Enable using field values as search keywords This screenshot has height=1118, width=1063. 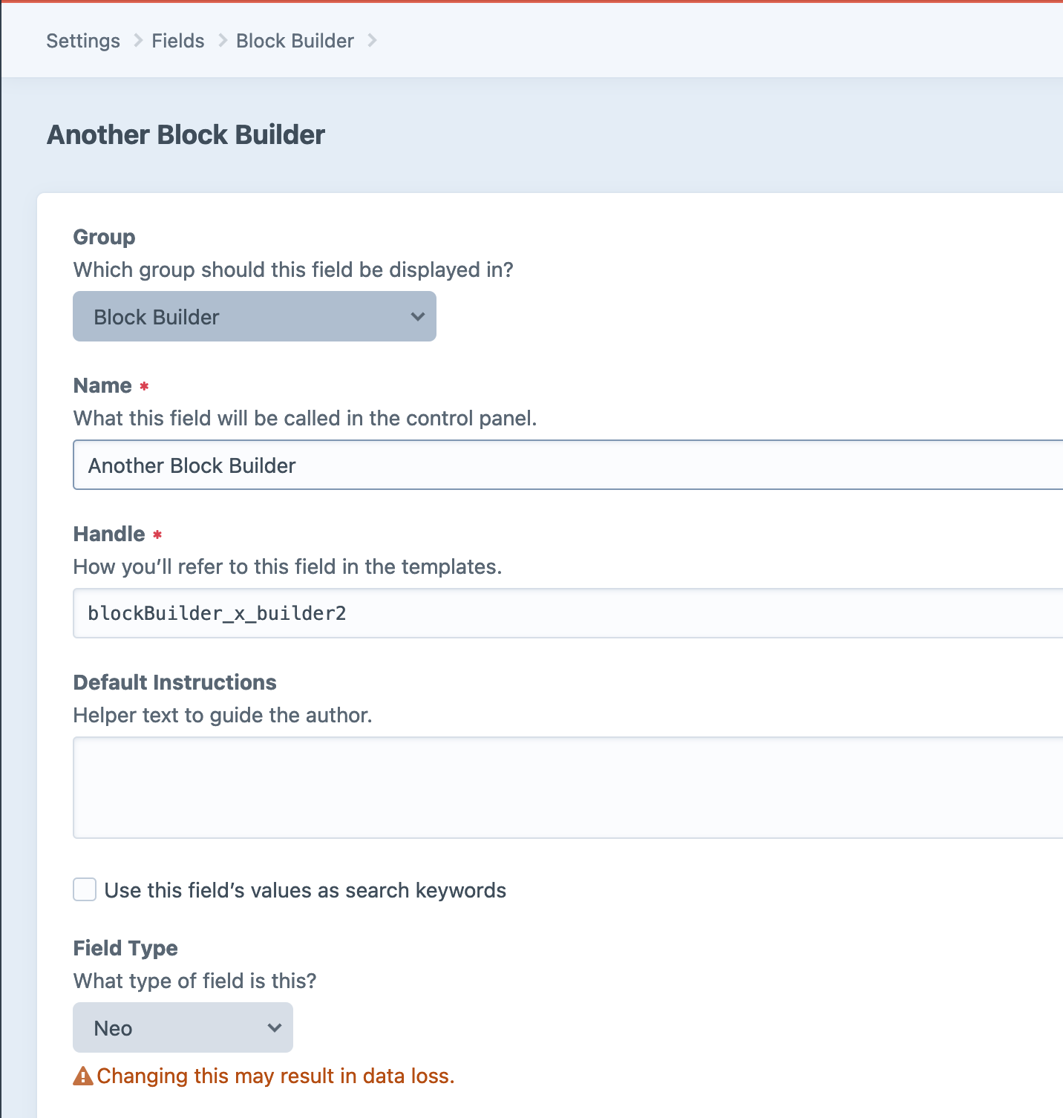click(x=85, y=889)
